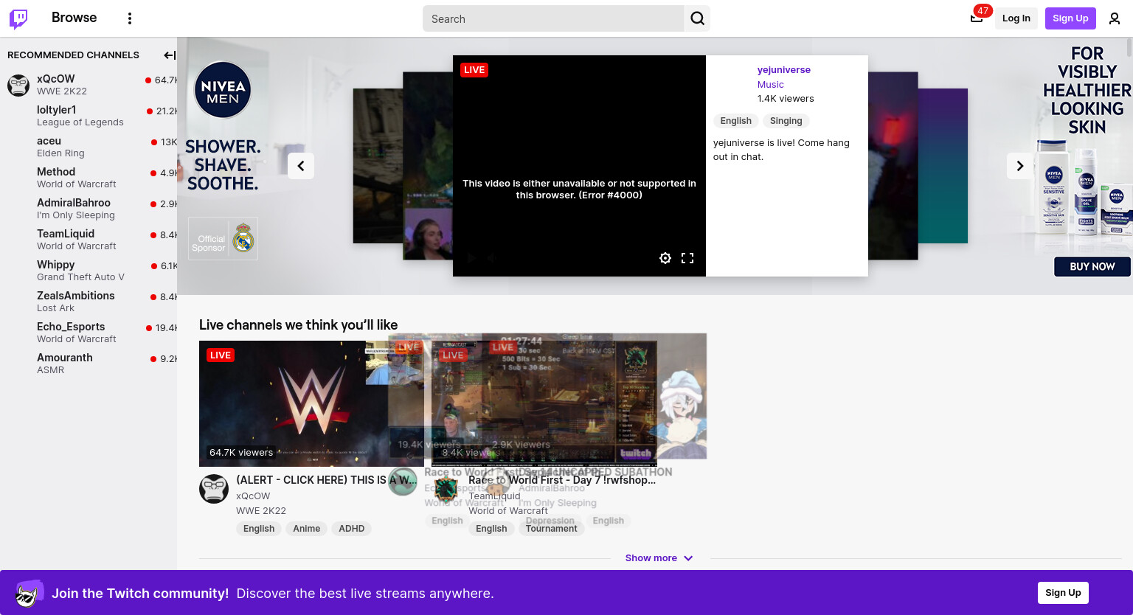The image size is (1133, 615).
Task: Select the Anime tag
Action: (306, 529)
